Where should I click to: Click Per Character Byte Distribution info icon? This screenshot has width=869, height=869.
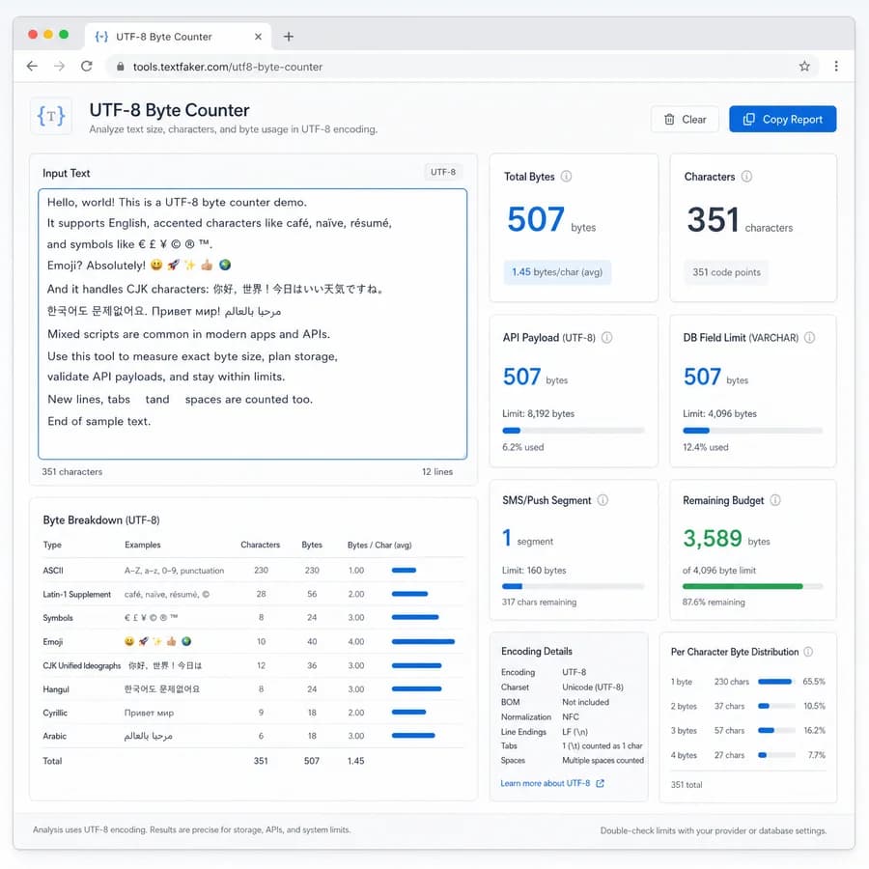(808, 652)
